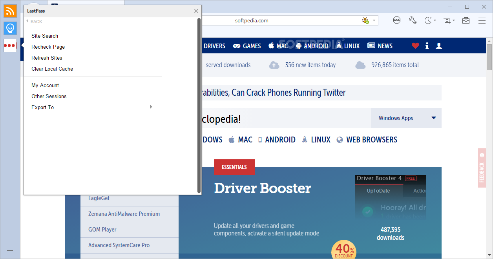
Task: Open the address bar dropdown arrow
Action: [374, 20]
